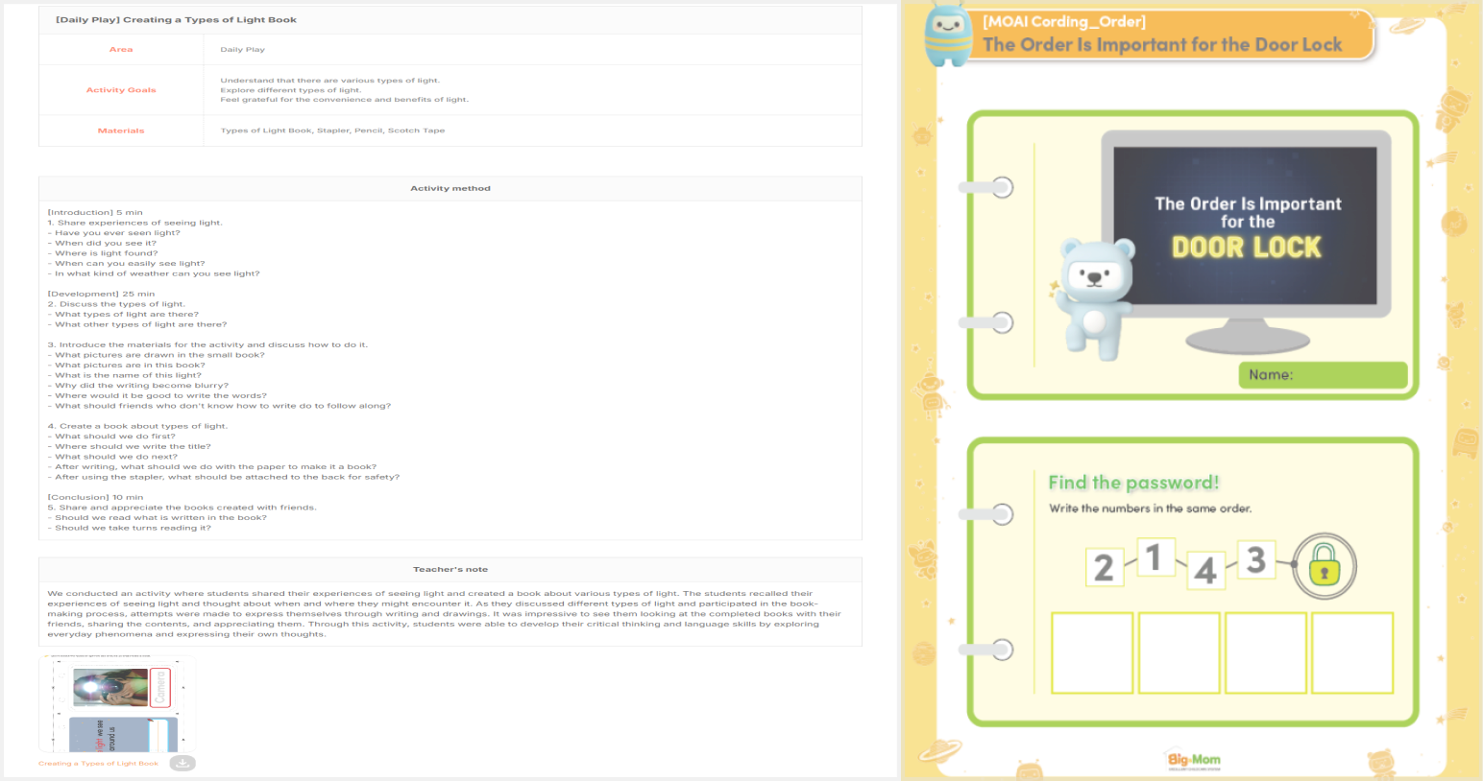Click the blue robot mascot beside the MOAI header
Viewport: 1483px width, 781px height.
pos(948,35)
